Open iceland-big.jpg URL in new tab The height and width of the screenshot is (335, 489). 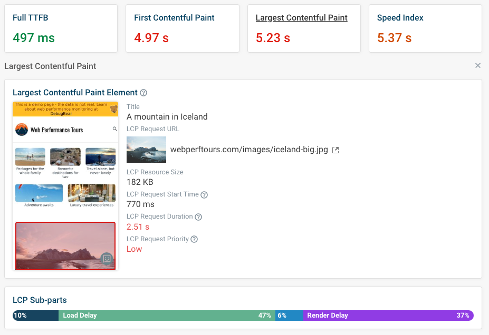click(335, 150)
